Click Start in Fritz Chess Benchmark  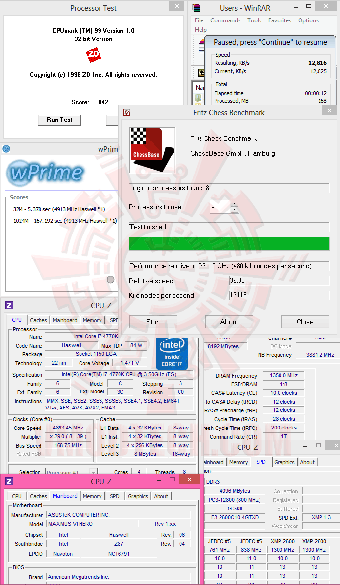point(153,322)
